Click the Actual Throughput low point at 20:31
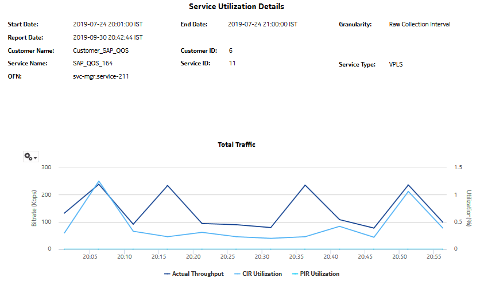480x285 pixels. click(x=270, y=228)
